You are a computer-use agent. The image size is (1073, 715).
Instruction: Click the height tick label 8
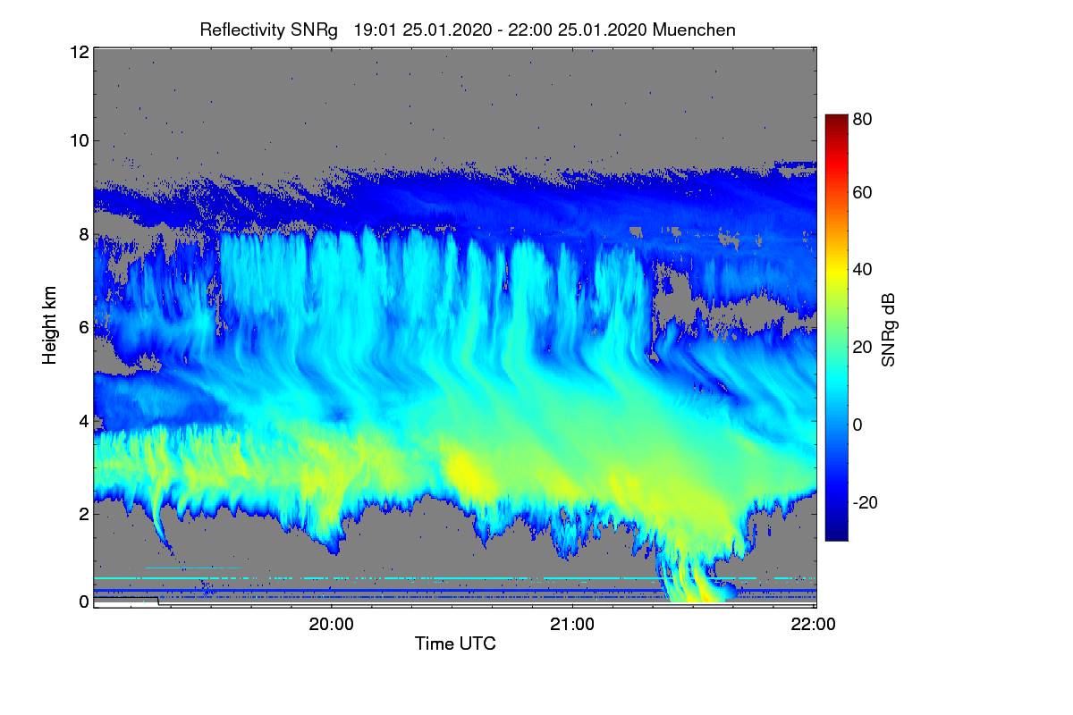click(83, 234)
